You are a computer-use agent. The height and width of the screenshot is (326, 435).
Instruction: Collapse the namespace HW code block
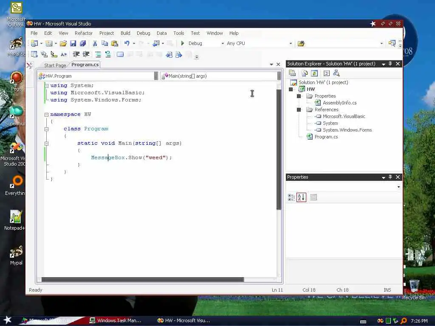point(47,115)
